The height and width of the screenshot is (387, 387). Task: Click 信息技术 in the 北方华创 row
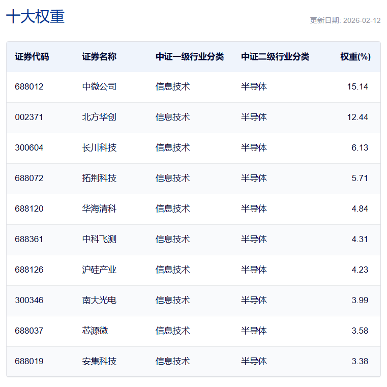coord(172,117)
